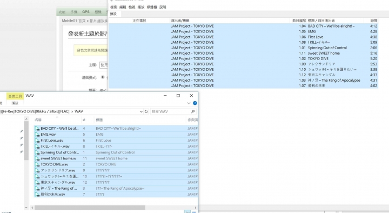This screenshot has height=213, width=389.
Task: Open the 檢視 menu in foobar2000
Action: click(132, 7)
